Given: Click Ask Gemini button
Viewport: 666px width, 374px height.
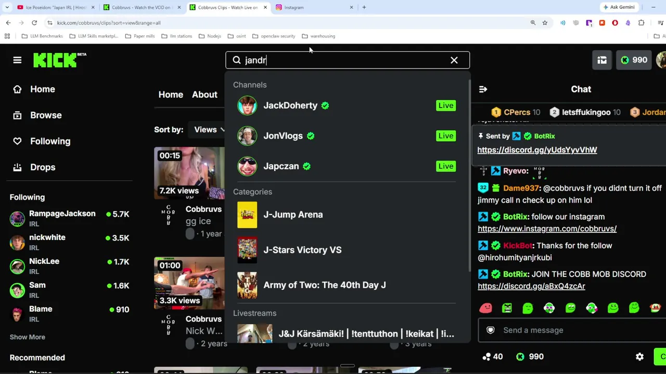Looking at the screenshot, I should (619, 7).
